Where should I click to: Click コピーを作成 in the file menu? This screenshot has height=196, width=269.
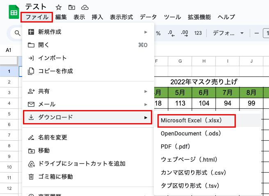(55, 71)
